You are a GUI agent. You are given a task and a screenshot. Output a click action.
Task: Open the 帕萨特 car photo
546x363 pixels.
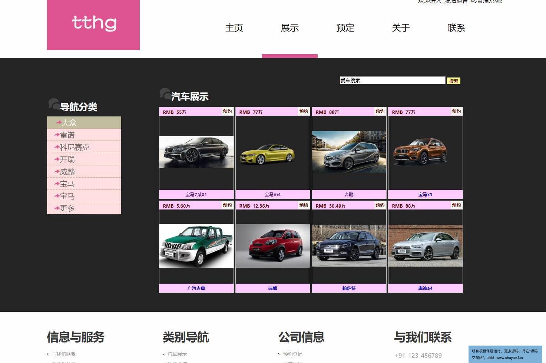click(x=349, y=245)
